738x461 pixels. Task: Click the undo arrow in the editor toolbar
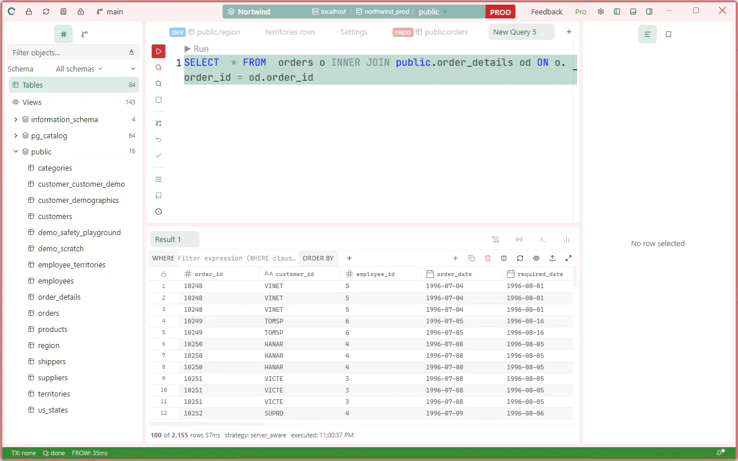tap(159, 139)
